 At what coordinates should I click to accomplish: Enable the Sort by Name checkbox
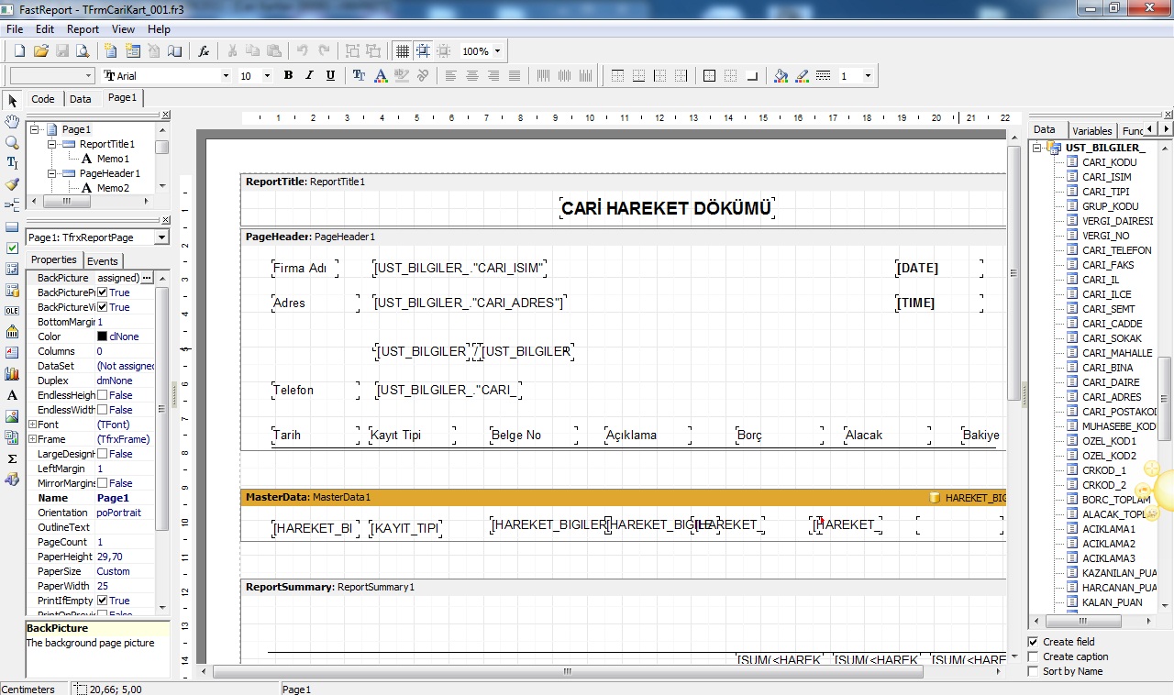pyautogui.click(x=1034, y=671)
